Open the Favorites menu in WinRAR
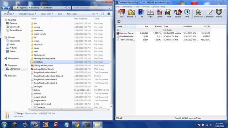The image size is (228, 128). 145,7
